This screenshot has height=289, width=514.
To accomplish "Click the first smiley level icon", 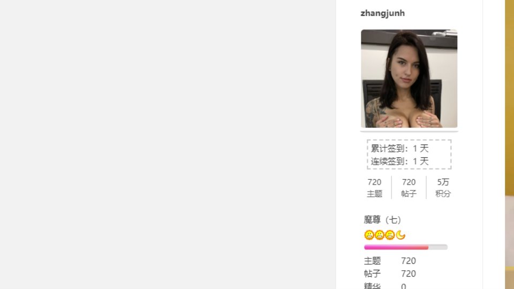I will (x=369, y=235).
